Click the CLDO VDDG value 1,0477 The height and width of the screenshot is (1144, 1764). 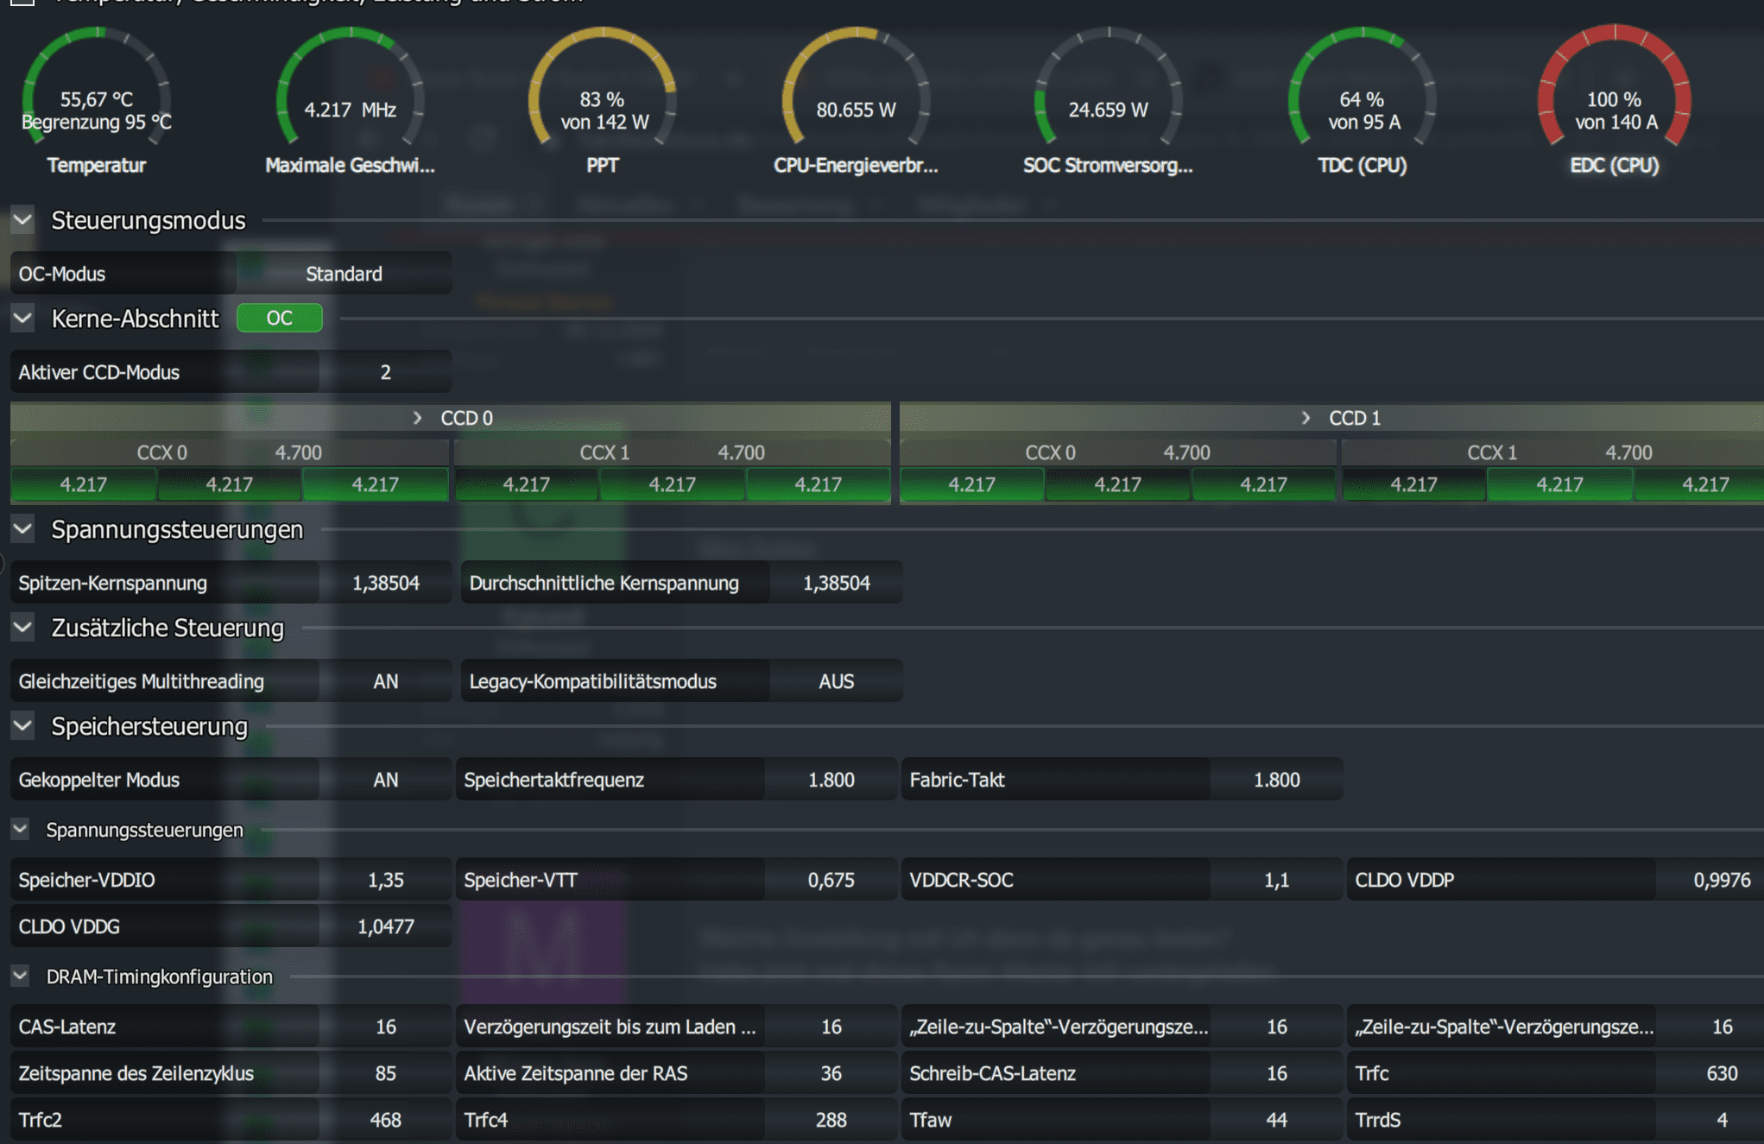coord(385,926)
